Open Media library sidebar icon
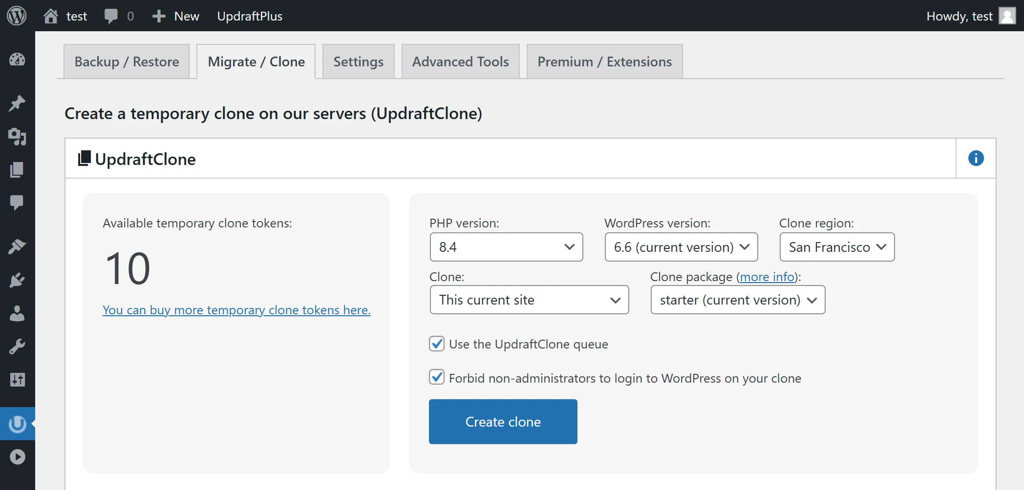 click(x=17, y=137)
